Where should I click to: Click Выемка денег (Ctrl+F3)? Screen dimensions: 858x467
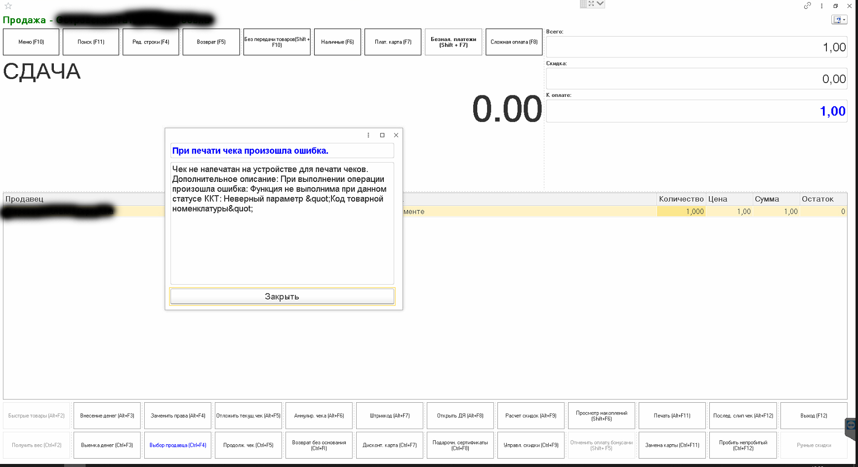point(107,445)
